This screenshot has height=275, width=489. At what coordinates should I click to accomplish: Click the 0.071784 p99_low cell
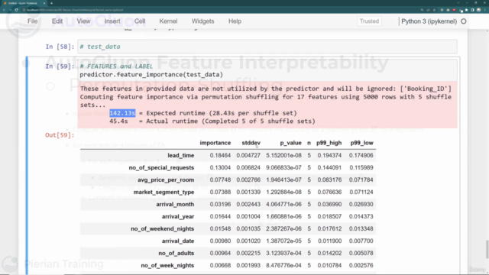tap(361, 180)
